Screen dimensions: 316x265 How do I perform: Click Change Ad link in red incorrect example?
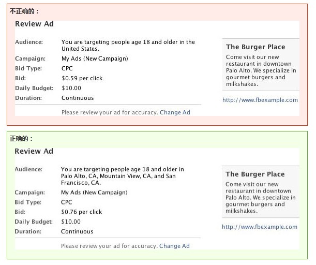175,112
